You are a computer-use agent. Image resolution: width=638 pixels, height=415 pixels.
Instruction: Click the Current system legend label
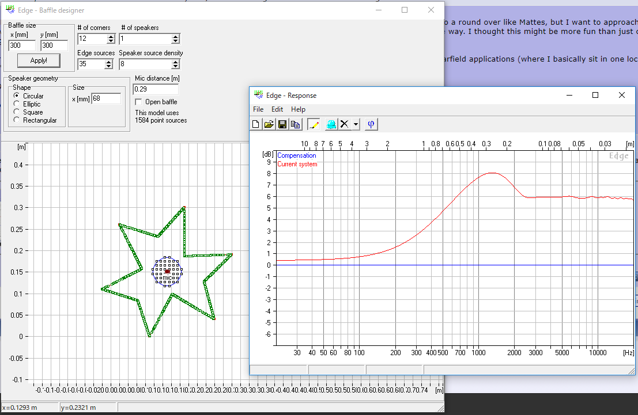pos(297,164)
